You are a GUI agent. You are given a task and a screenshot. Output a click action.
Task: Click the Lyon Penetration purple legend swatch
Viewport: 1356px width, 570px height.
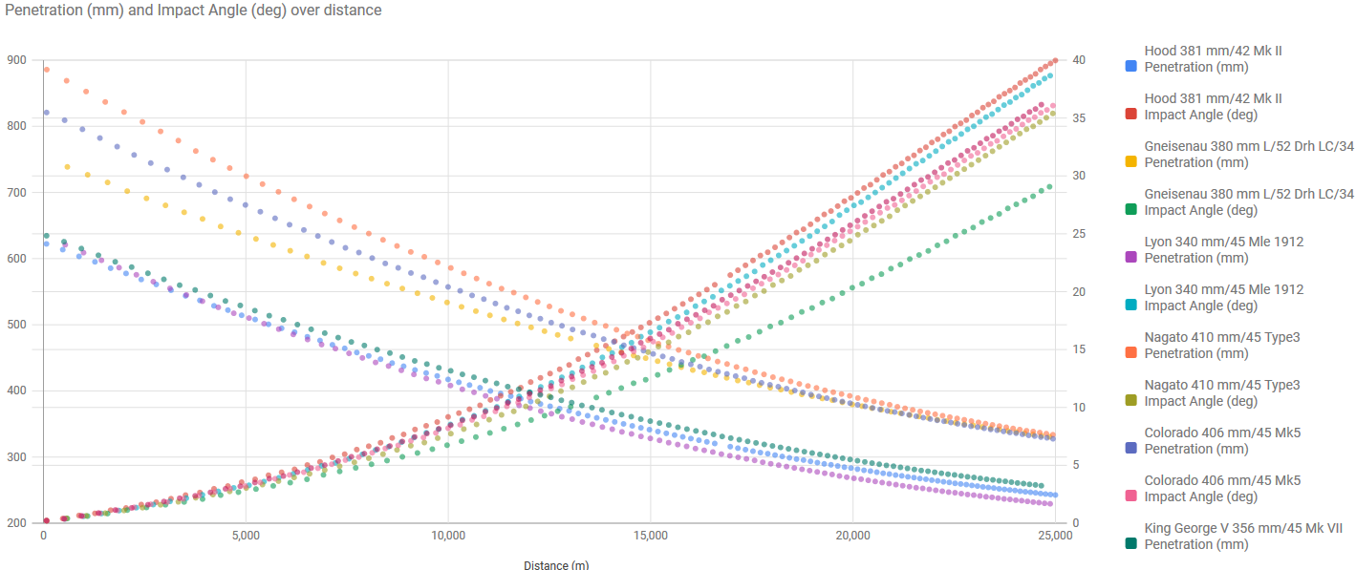coord(1131,258)
